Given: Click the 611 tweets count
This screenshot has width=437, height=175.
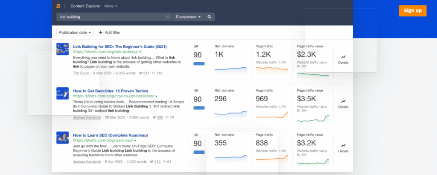Looking at the screenshot, I should 146,73.
